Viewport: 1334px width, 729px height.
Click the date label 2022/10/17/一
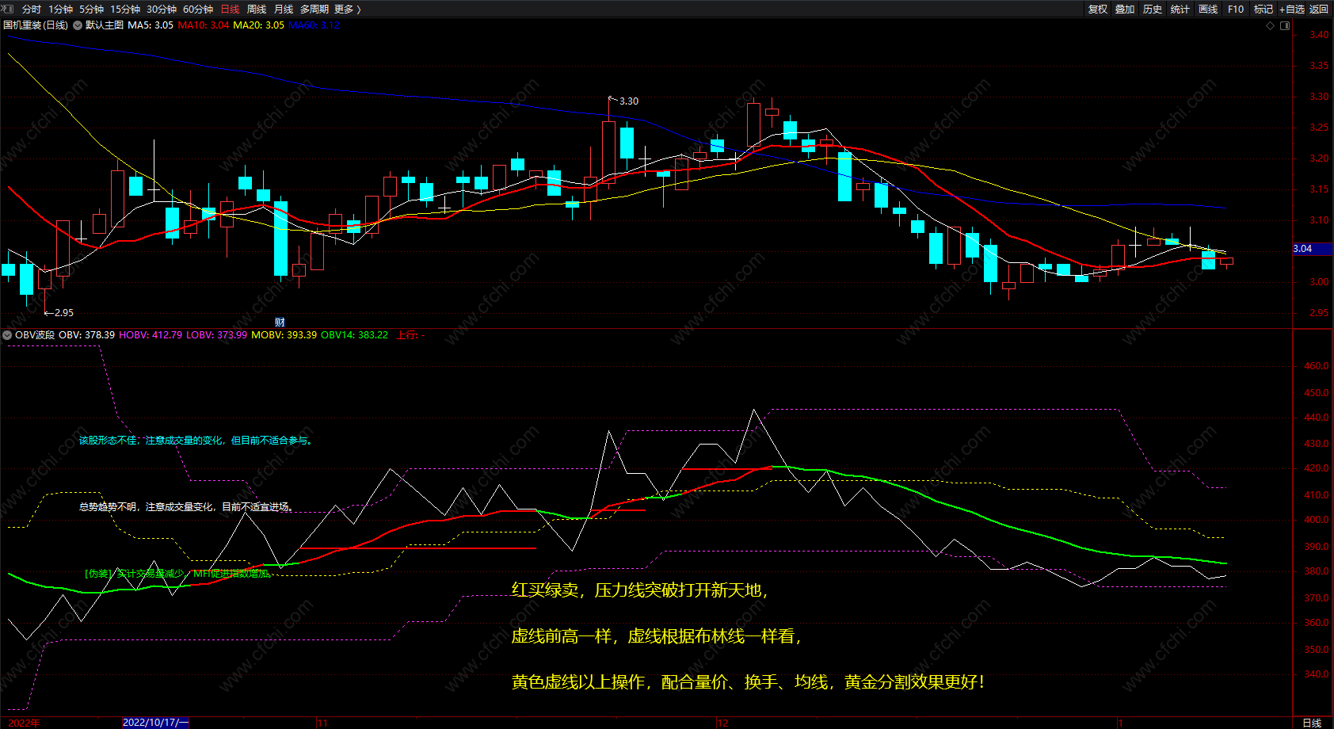(x=156, y=723)
